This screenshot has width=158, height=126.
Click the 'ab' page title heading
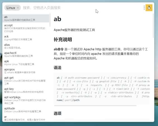point(58,19)
